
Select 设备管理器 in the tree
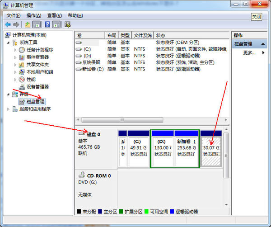pos(37,87)
